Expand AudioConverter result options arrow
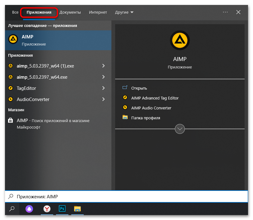 click(x=103, y=99)
